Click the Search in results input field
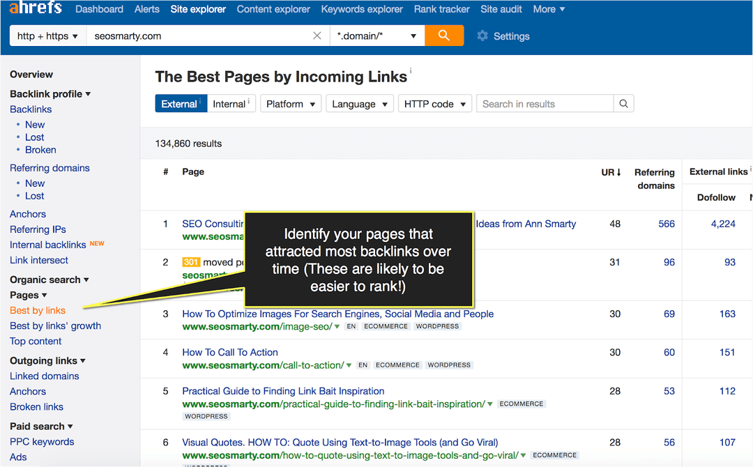 point(537,103)
